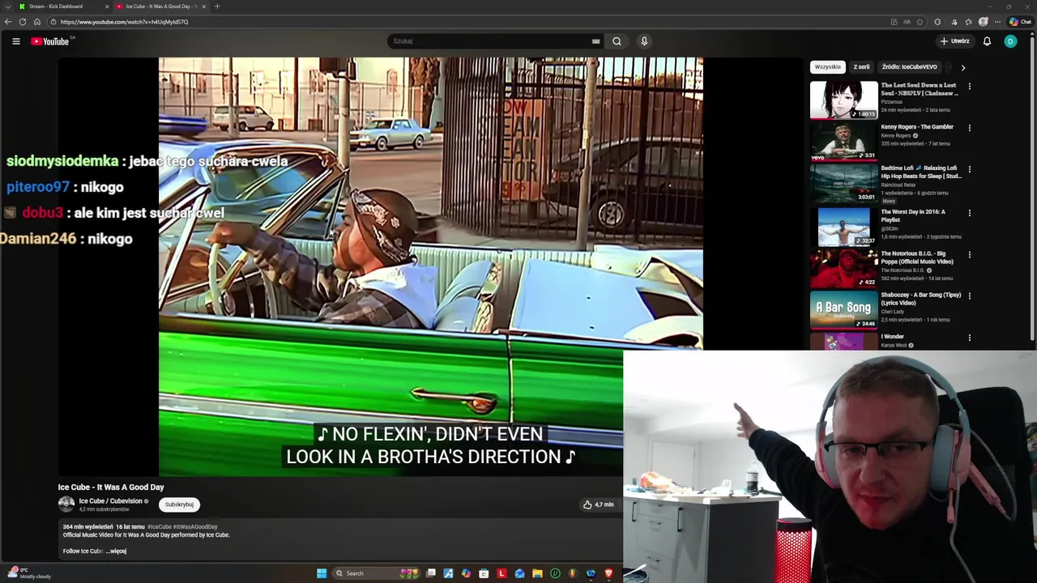The height and width of the screenshot is (583, 1037).
Task: Open Notorious B.I.G. Big Poppa thumbnail
Action: tap(843, 268)
